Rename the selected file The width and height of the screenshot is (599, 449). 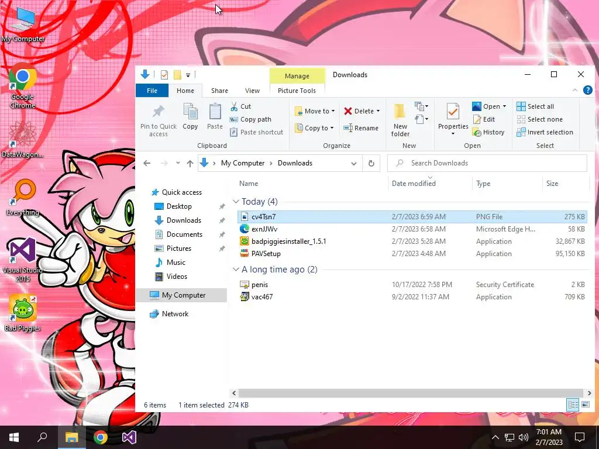coord(360,128)
